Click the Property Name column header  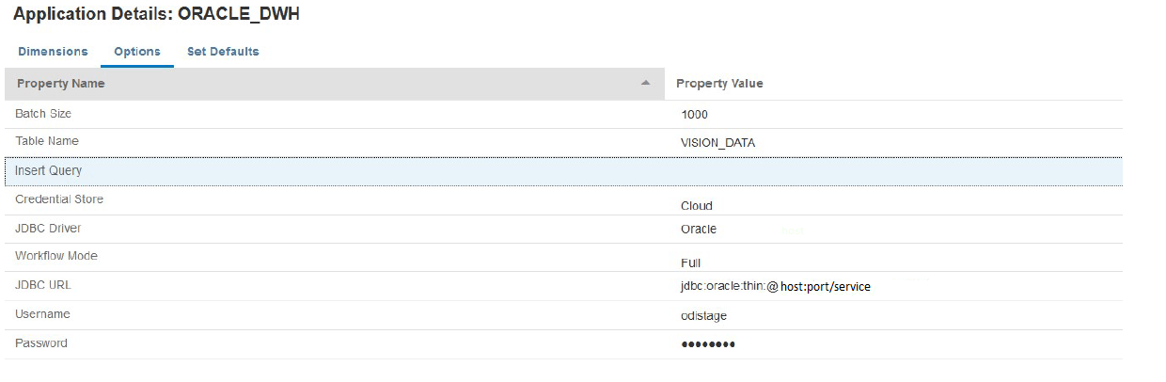click(61, 84)
